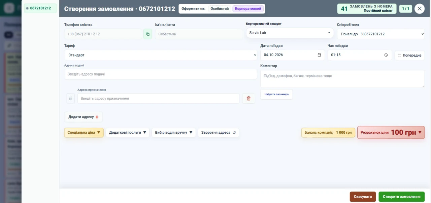Click the 41 замовлень з номера badge
Viewport: 431px width, 203px height.
(367, 9)
